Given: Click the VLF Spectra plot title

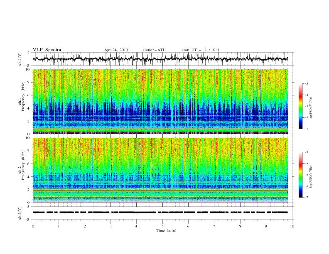Looking at the screenshot, I should tap(47, 50).
